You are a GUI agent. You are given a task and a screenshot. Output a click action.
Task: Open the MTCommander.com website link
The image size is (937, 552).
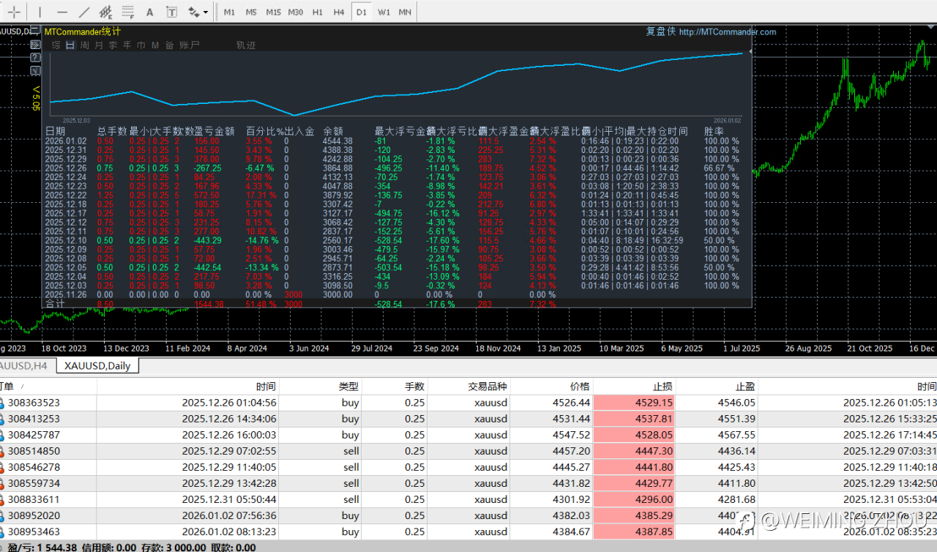pos(727,31)
